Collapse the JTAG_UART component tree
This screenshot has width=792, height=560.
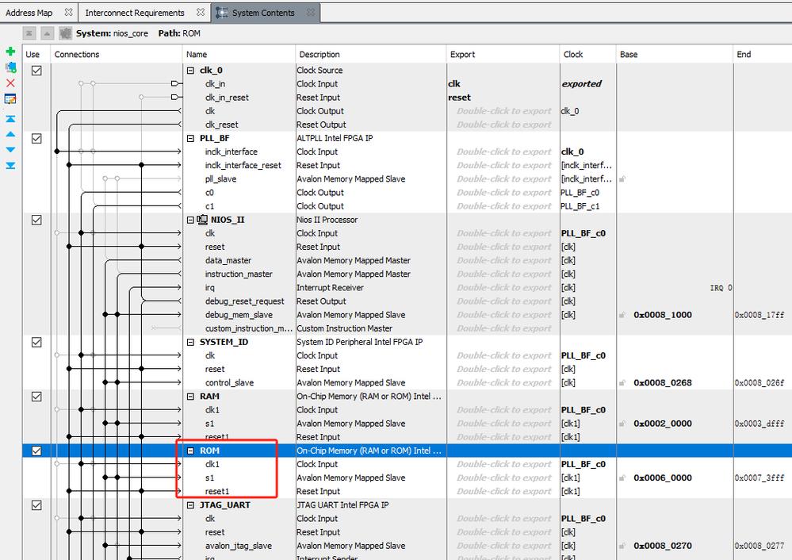(190, 505)
